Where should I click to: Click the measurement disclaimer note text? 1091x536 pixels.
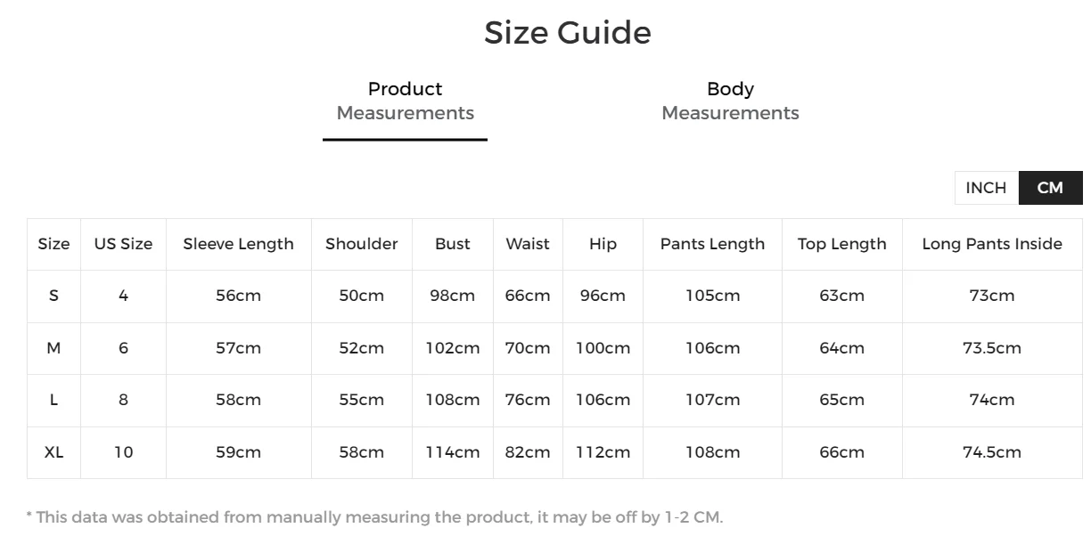(374, 516)
